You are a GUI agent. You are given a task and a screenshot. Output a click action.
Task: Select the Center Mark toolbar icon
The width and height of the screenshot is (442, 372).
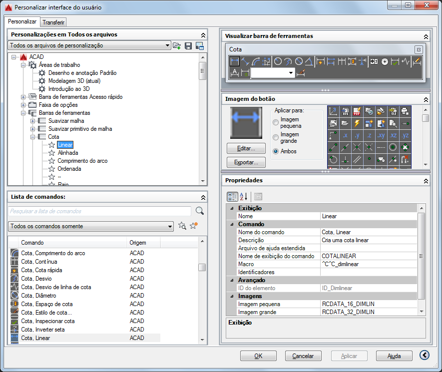[x=385, y=61]
